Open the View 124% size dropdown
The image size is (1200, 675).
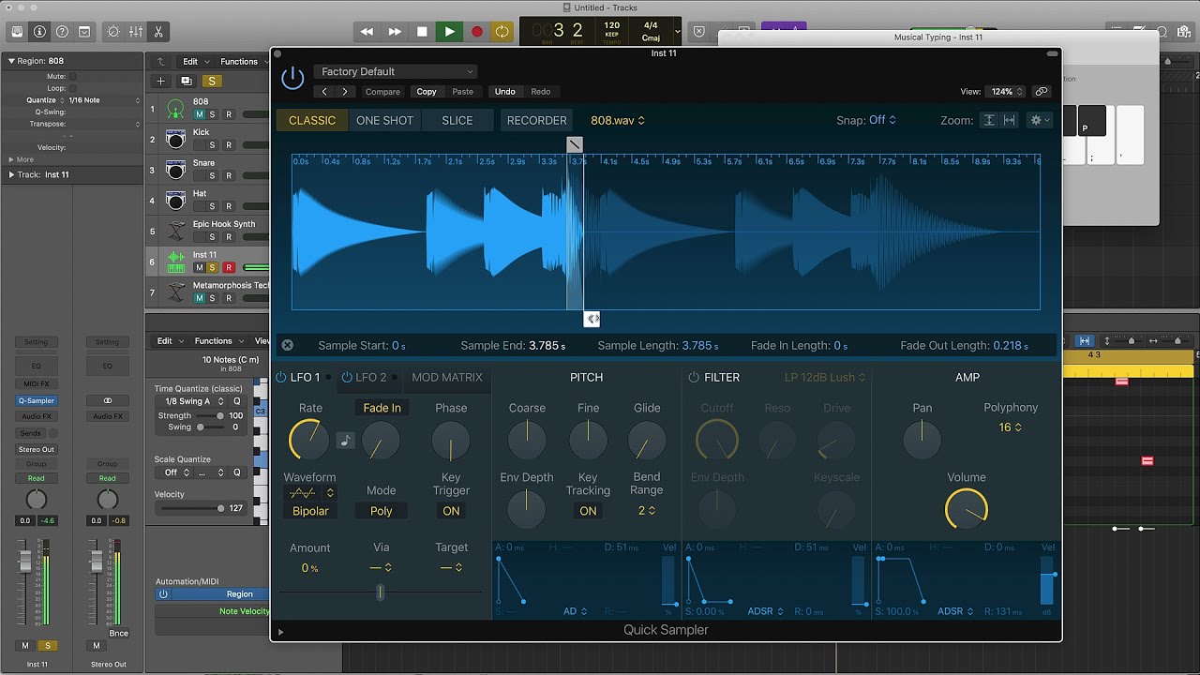[x=1006, y=92]
